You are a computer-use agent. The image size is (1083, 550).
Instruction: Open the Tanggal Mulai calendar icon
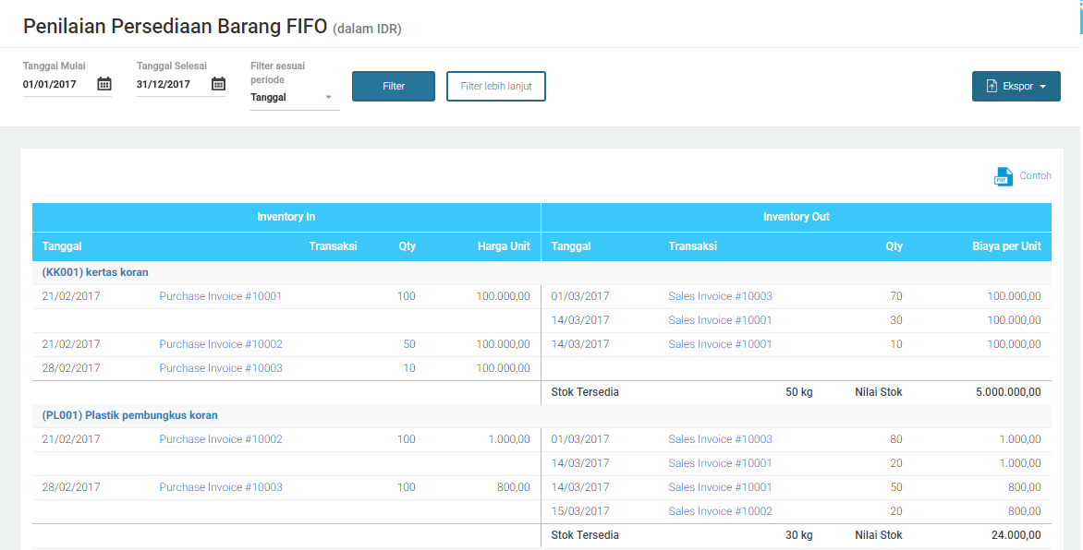point(104,84)
